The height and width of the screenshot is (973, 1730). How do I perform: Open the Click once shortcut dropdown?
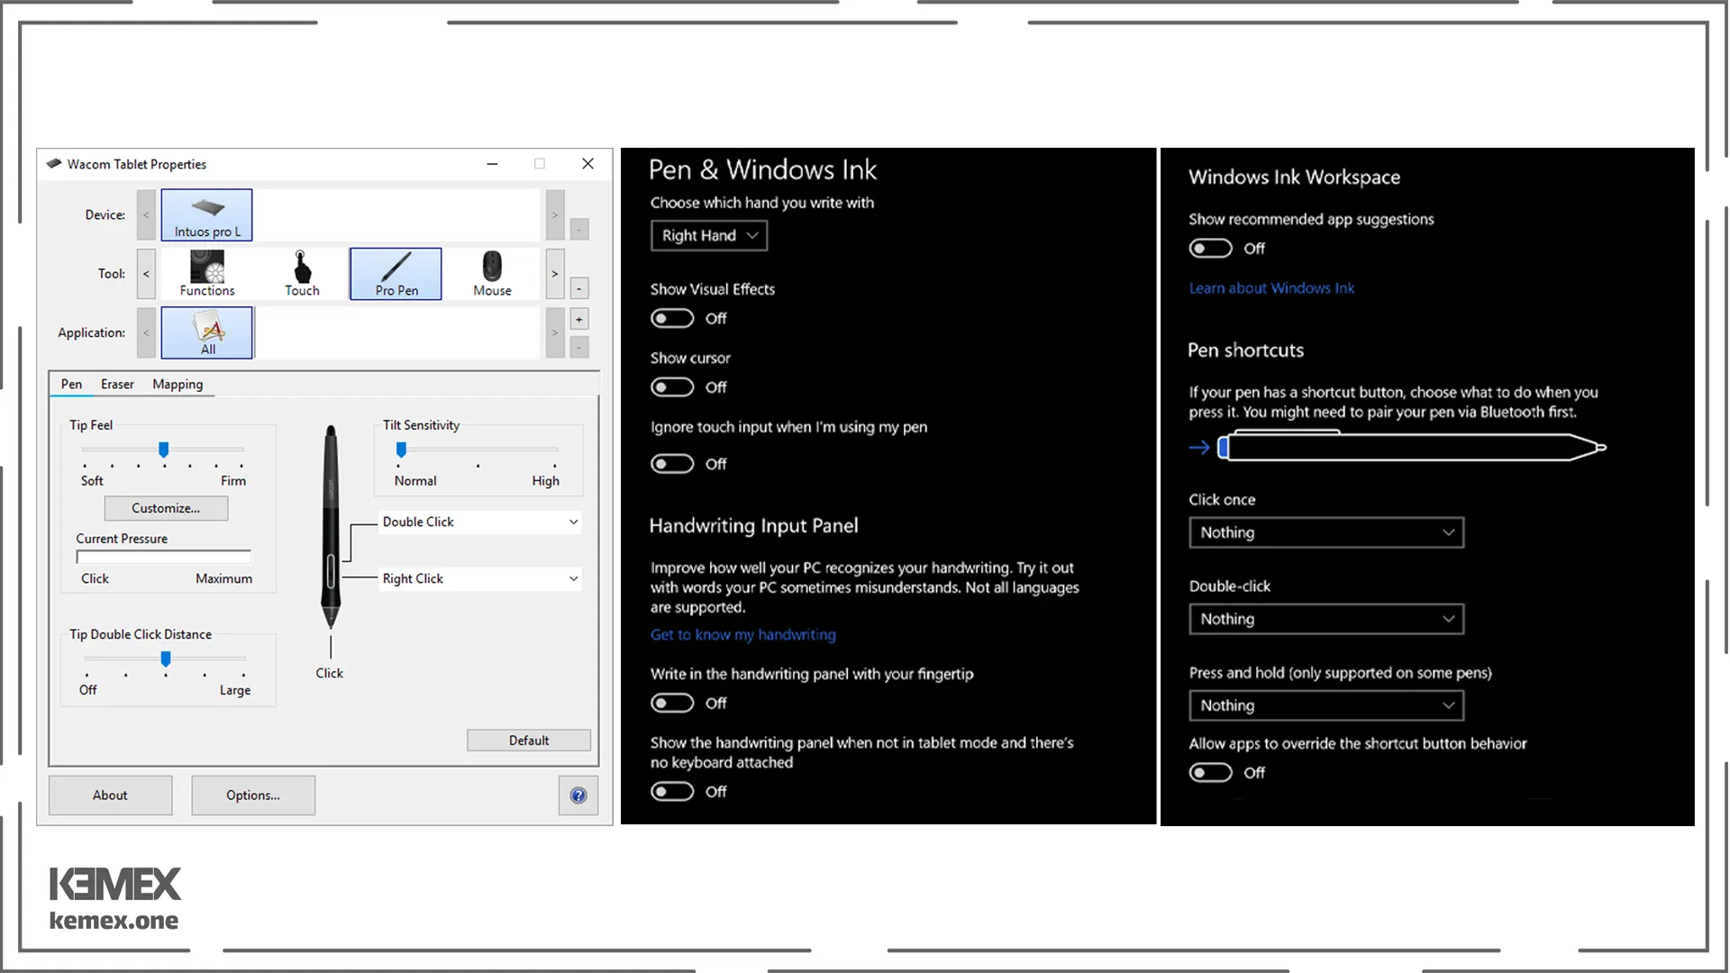1326,532
